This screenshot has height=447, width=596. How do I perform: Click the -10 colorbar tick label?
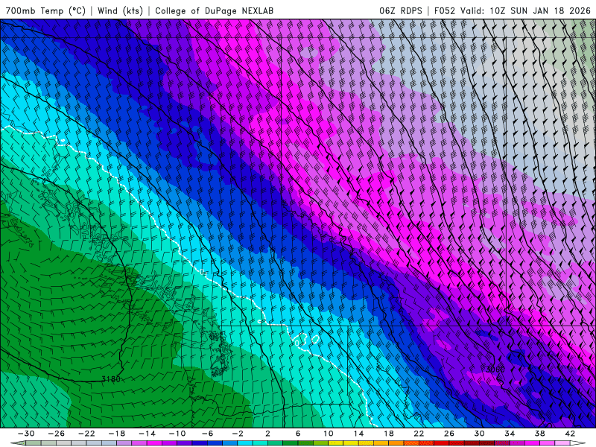pos(177,434)
